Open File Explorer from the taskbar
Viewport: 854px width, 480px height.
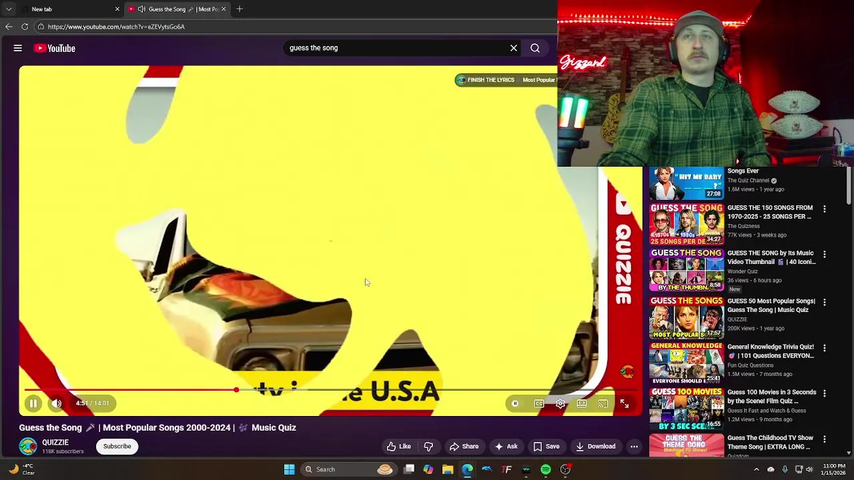(x=448, y=469)
